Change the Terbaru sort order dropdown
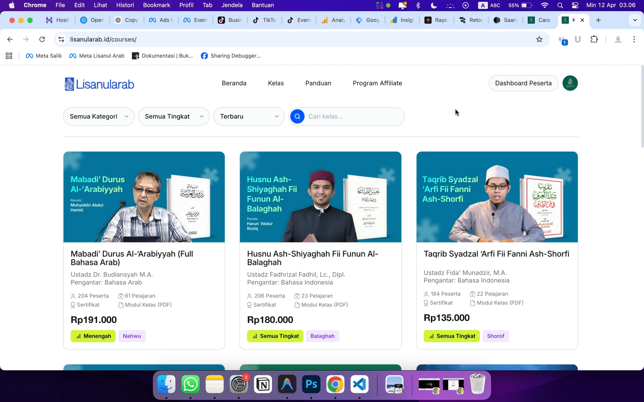Screen dimensions: 644x402 (x=249, y=116)
